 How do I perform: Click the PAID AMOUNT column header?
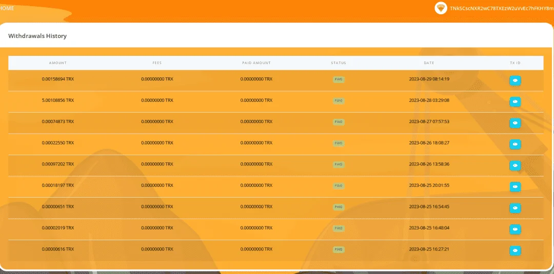point(256,63)
